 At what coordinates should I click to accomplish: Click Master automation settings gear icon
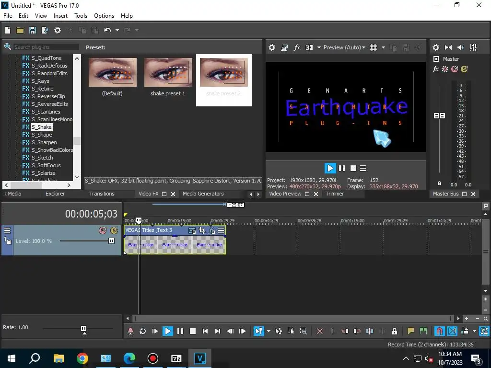(445, 69)
